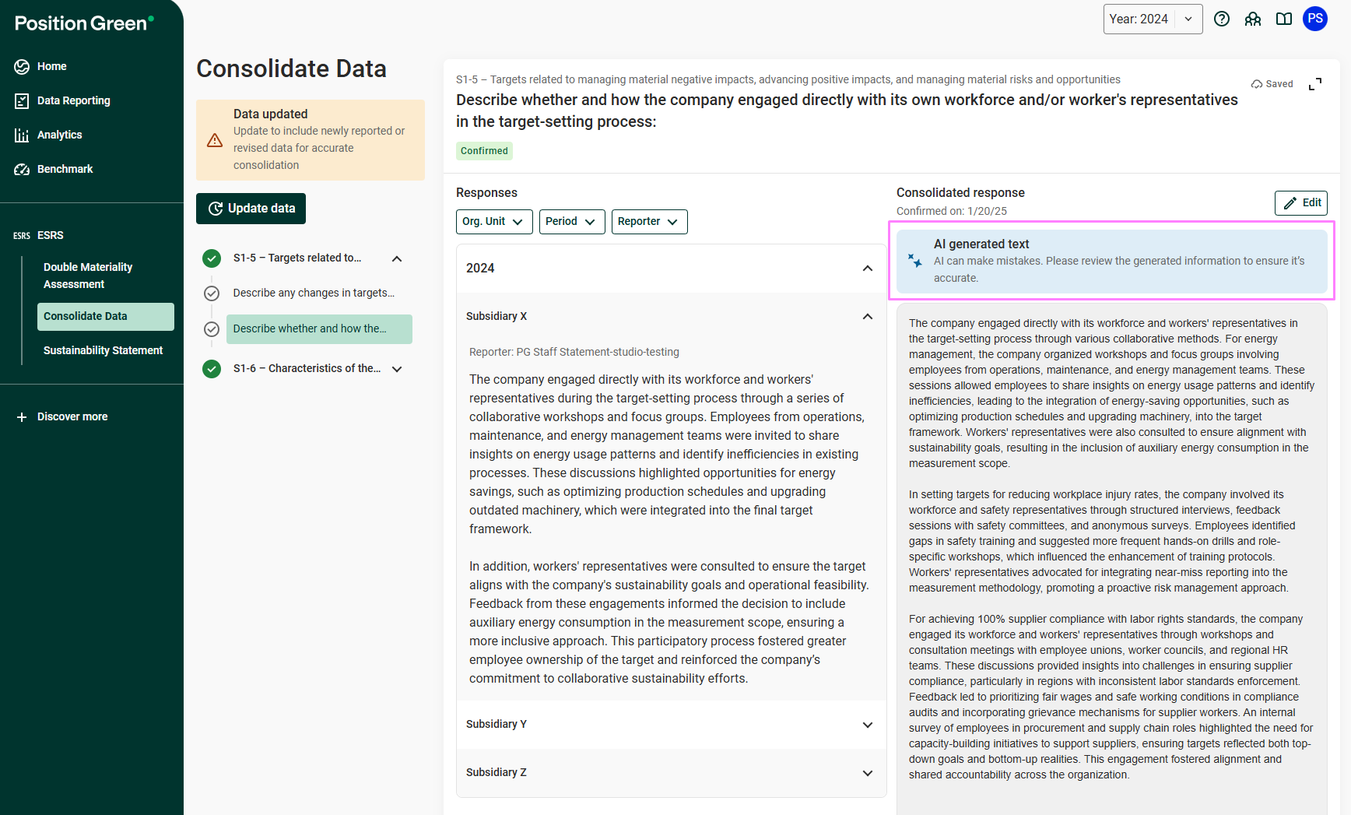Open Sustainability Statement
The width and height of the screenshot is (1351, 815).
(x=103, y=350)
